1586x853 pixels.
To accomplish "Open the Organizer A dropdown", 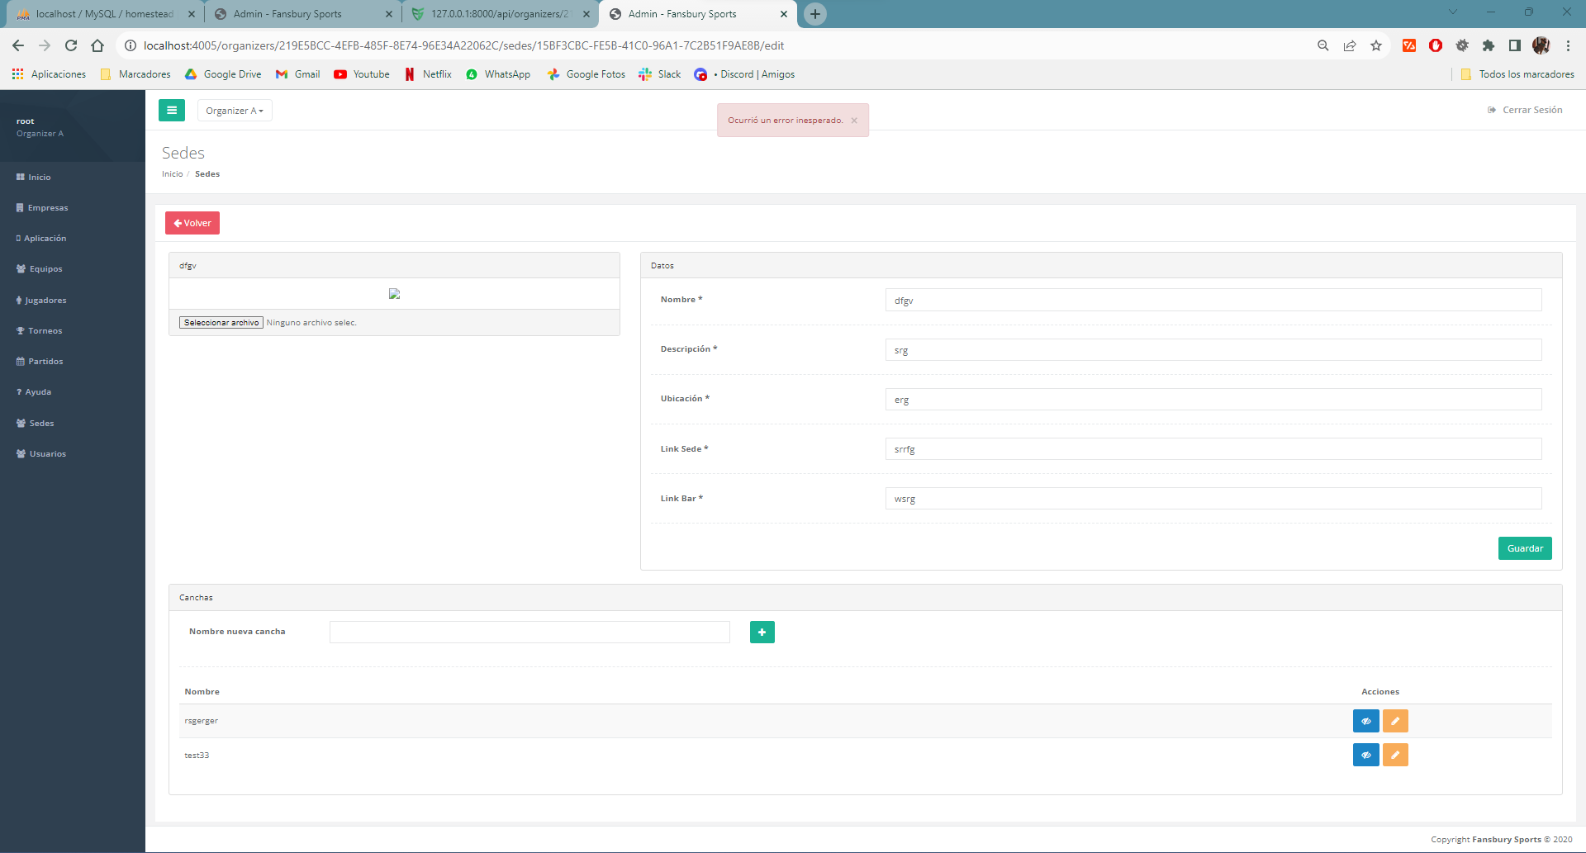I will pos(235,111).
